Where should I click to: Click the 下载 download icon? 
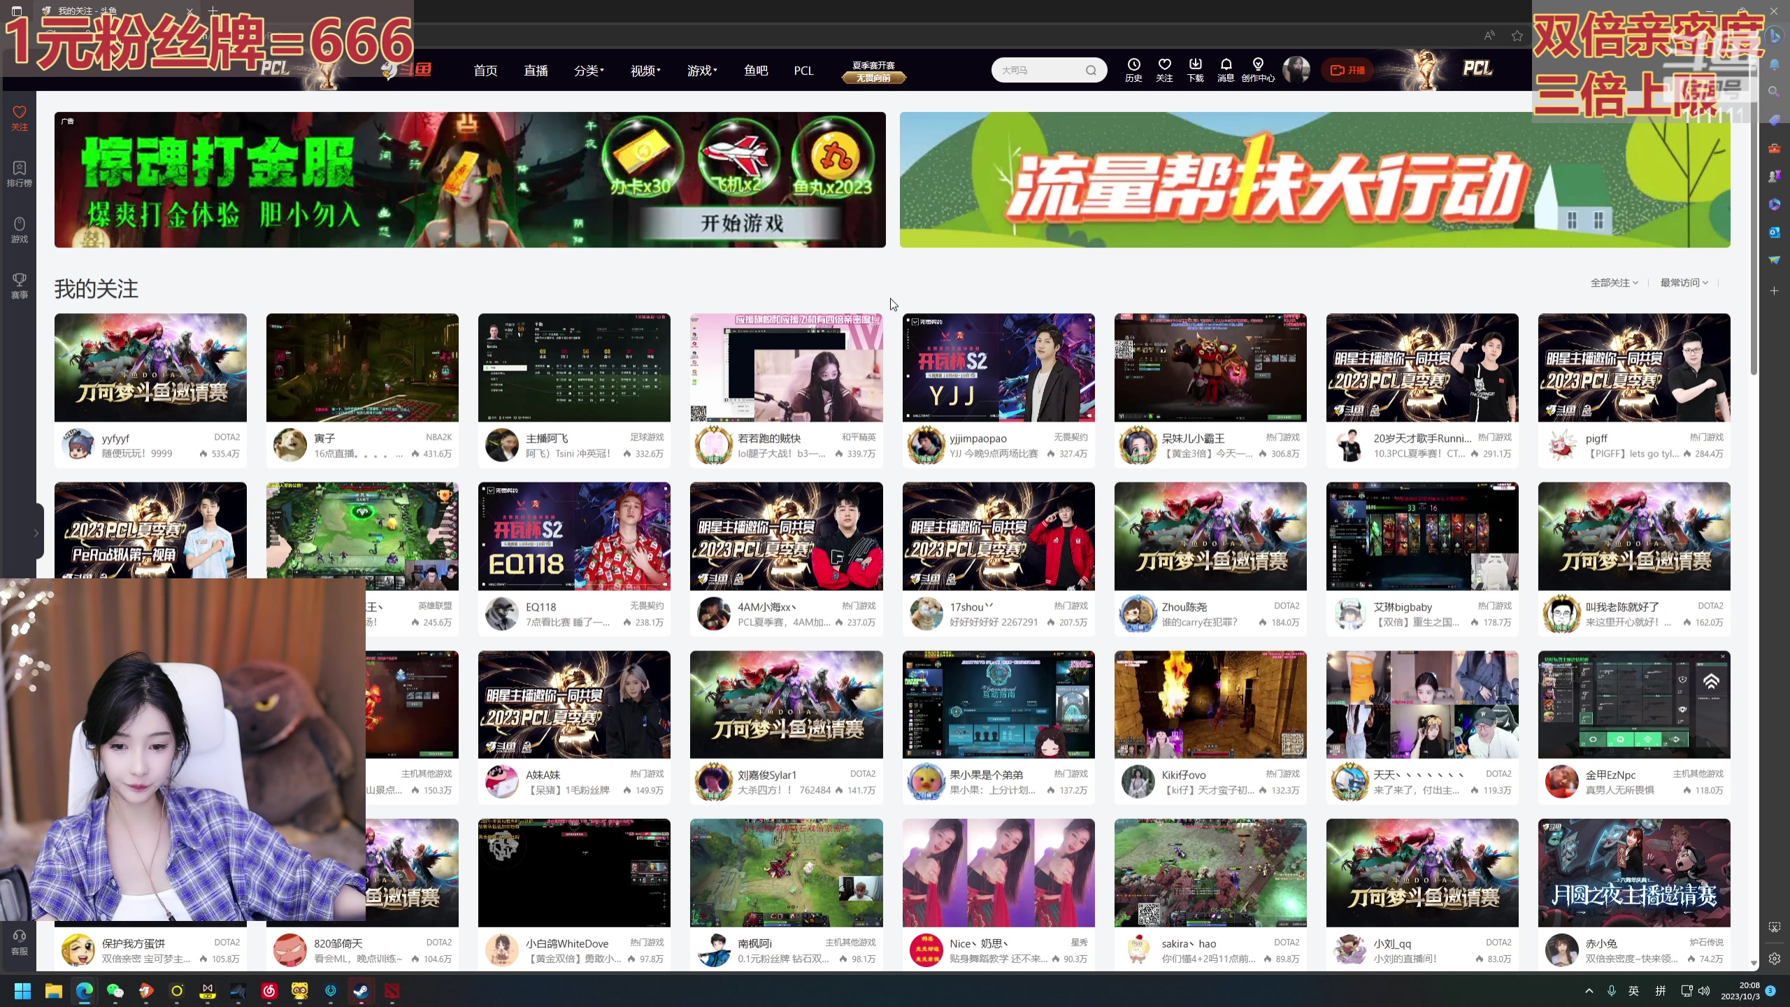1195,69
